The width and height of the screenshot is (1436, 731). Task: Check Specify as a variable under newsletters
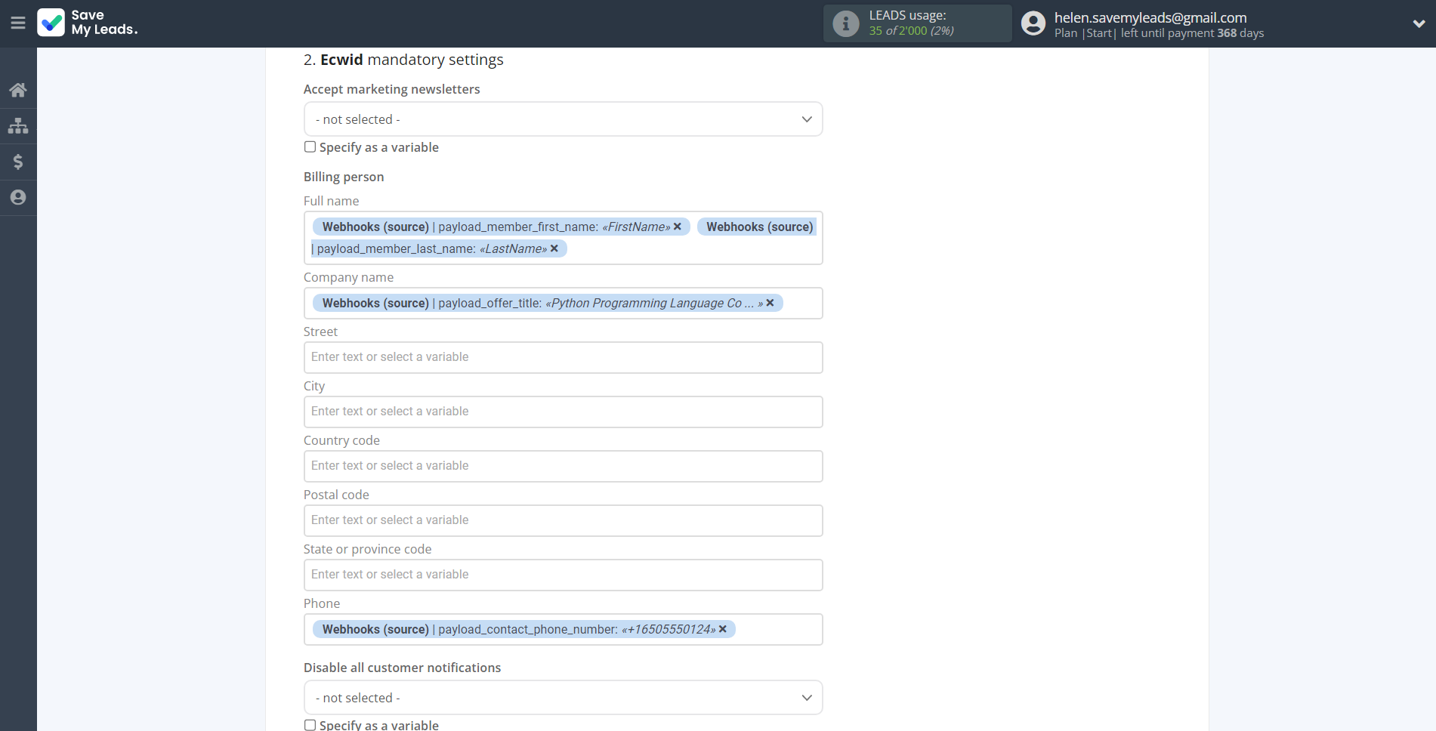point(310,147)
